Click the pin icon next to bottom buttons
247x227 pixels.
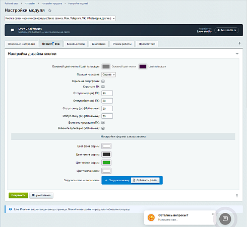pyautogui.click(x=237, y=196)
